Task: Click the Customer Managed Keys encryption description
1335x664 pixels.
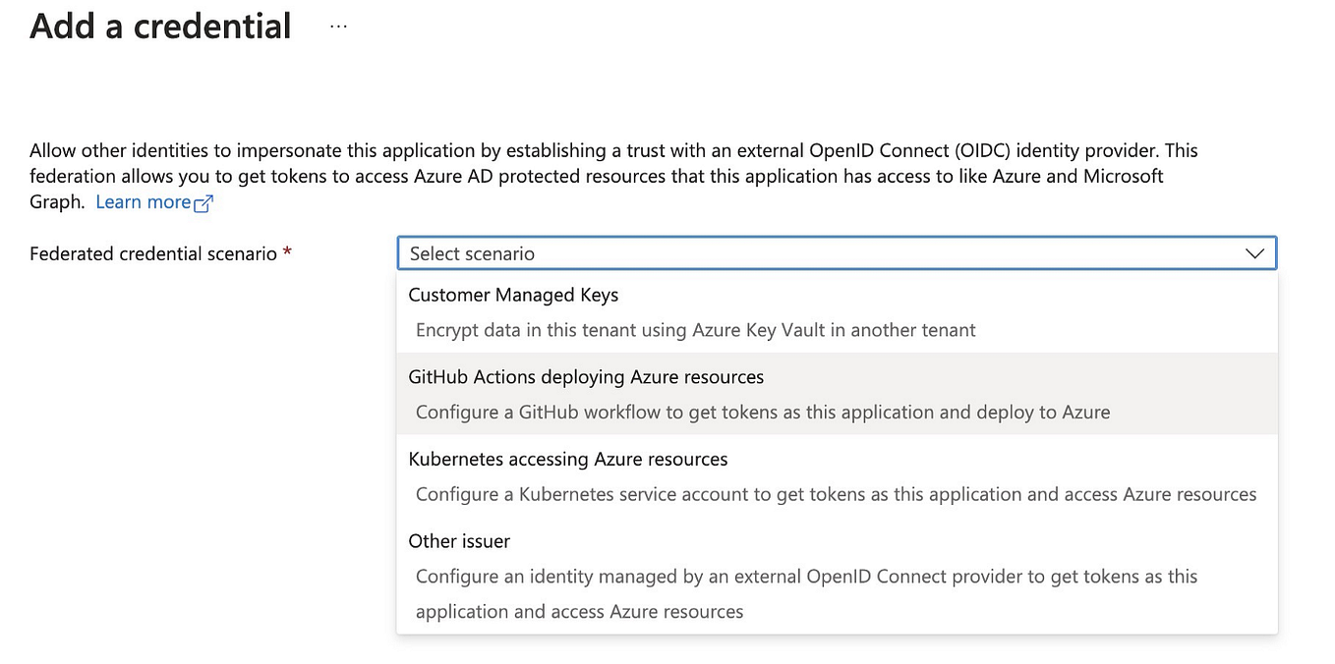Action: 696,330
